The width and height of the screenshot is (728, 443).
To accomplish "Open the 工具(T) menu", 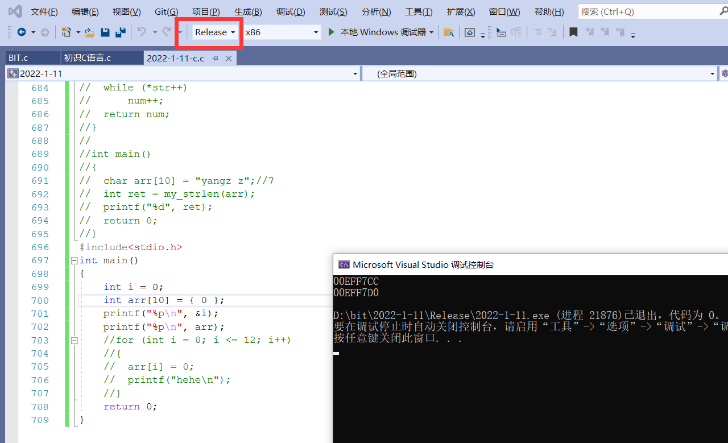I will pos(419,12).
